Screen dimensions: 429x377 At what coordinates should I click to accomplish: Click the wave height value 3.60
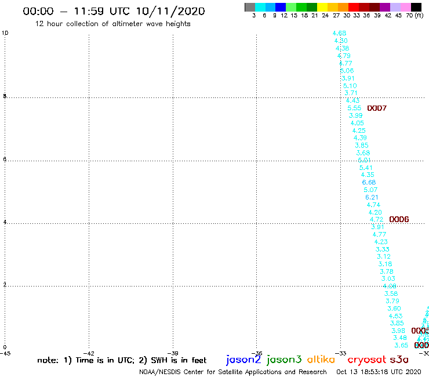[394, 309]
